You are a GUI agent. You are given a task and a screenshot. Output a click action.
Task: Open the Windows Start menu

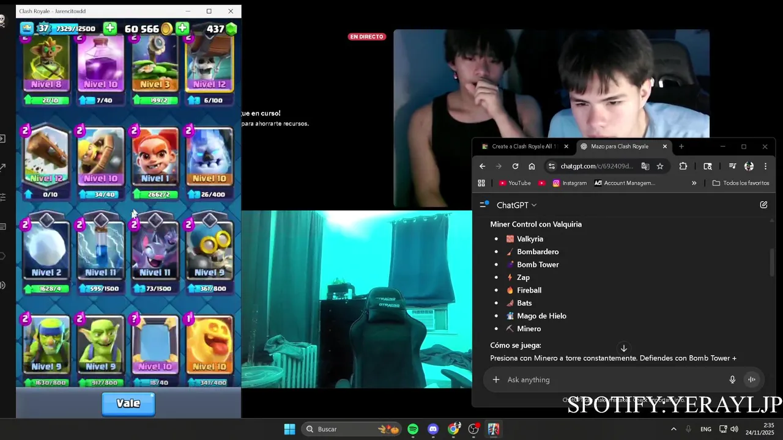pyautogui.click(x=290, y=429)
